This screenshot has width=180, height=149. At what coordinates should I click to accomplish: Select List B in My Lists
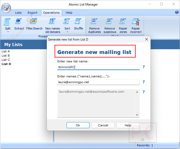pyautogui.click(x=6, y=56)
